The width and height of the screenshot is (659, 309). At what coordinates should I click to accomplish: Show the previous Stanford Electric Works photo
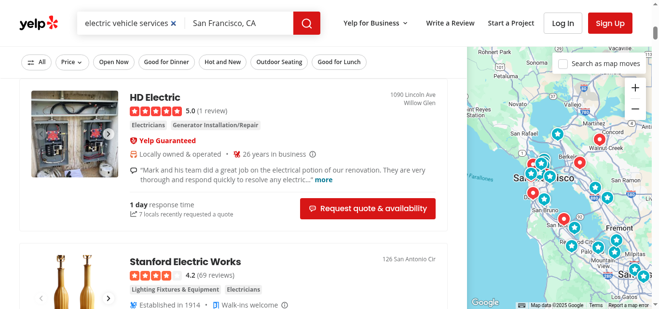tap(41, 298)
